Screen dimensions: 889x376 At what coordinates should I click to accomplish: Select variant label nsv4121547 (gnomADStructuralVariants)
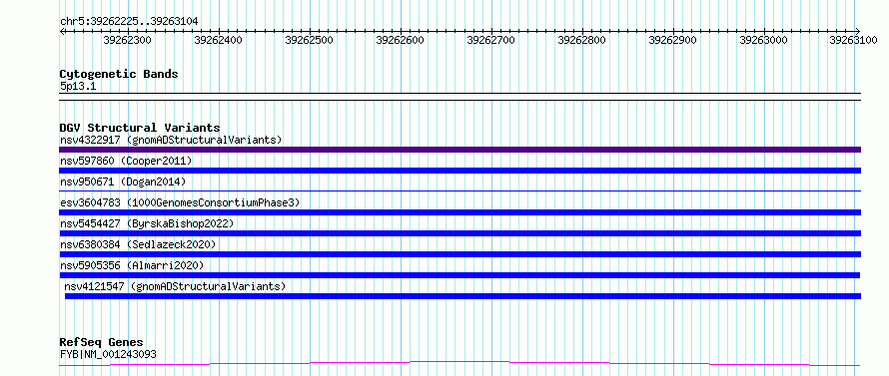tap(175, 286)
